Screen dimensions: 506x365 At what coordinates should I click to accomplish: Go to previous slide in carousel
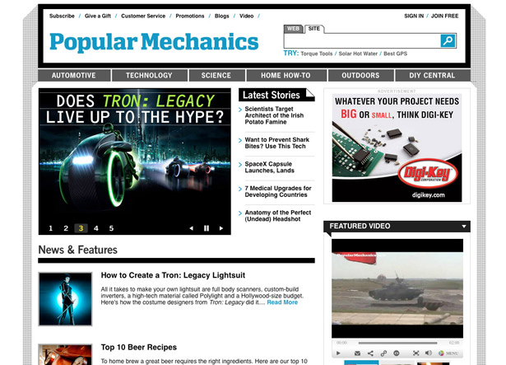pyautogui.click(x=192, y=228)
